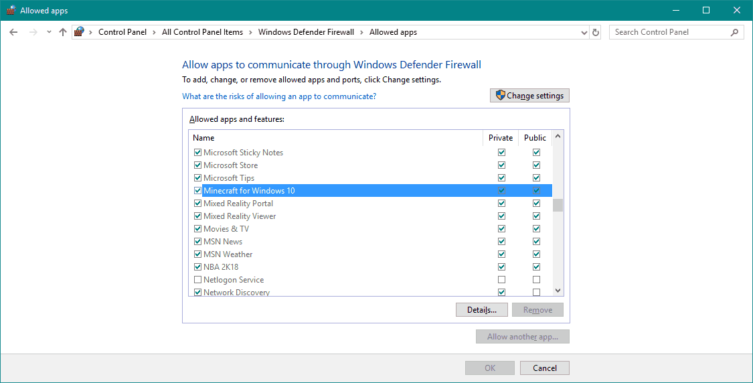Image resolution: width=753 pixels, height=383 pixels.
Task: Open the Recent locations dropdown arrow
Action: click(x=49, y=32)
